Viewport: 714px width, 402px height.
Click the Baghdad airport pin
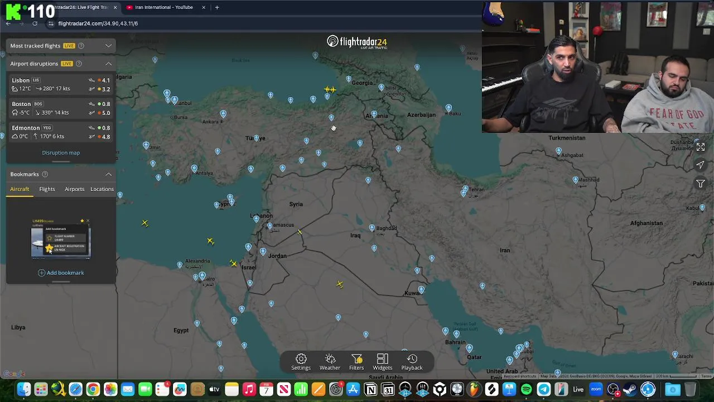point(372,228)
